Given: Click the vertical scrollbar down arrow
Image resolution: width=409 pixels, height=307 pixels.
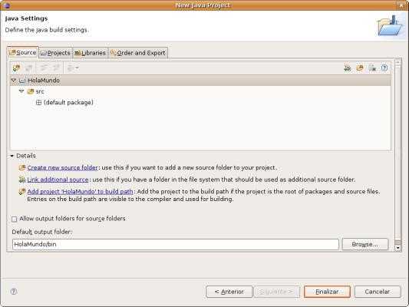Looking at the screenshot, I should (397, 248).
